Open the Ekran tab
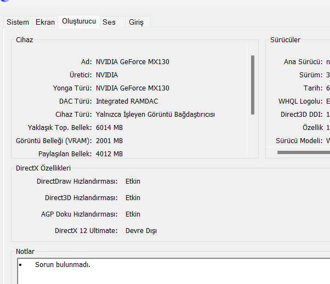Viewport: 330px width, 284px height. (45, 22)
